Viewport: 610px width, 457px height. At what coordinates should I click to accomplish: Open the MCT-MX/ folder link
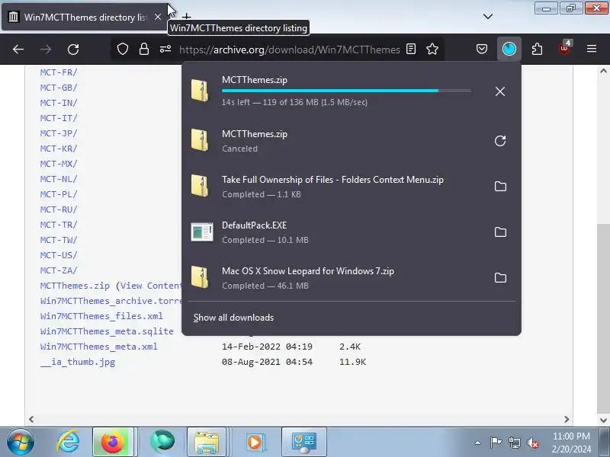coord(59,164)
